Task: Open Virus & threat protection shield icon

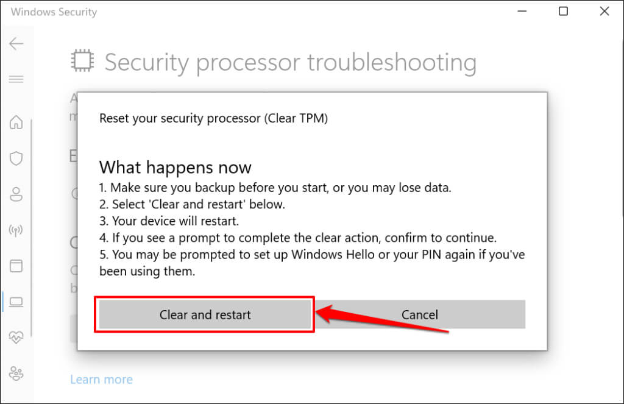Action: pyautogui.click(x=16, y=158)
